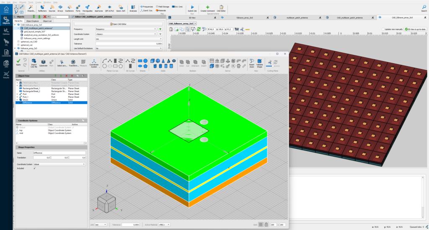This screenshot has height=230, width=429.
Task: Select the Union row in Object Tree
Action: click(x=52, y=100)
